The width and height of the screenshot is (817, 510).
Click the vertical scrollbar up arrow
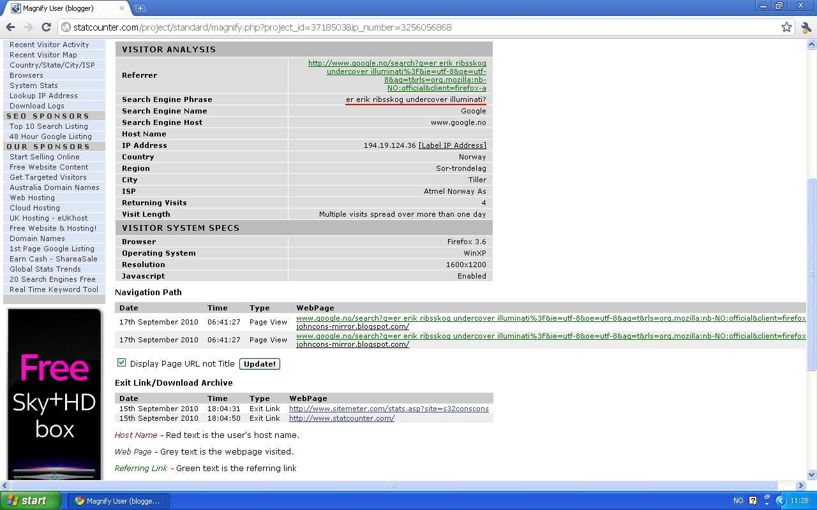(812, 45)
